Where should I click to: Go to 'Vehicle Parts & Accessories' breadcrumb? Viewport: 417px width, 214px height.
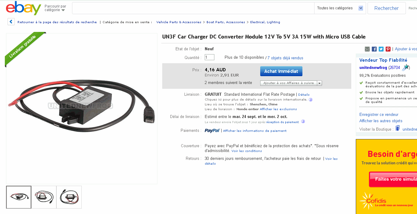point(179,22)
